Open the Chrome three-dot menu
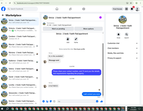143x111 pixels. tap(140, 3)
